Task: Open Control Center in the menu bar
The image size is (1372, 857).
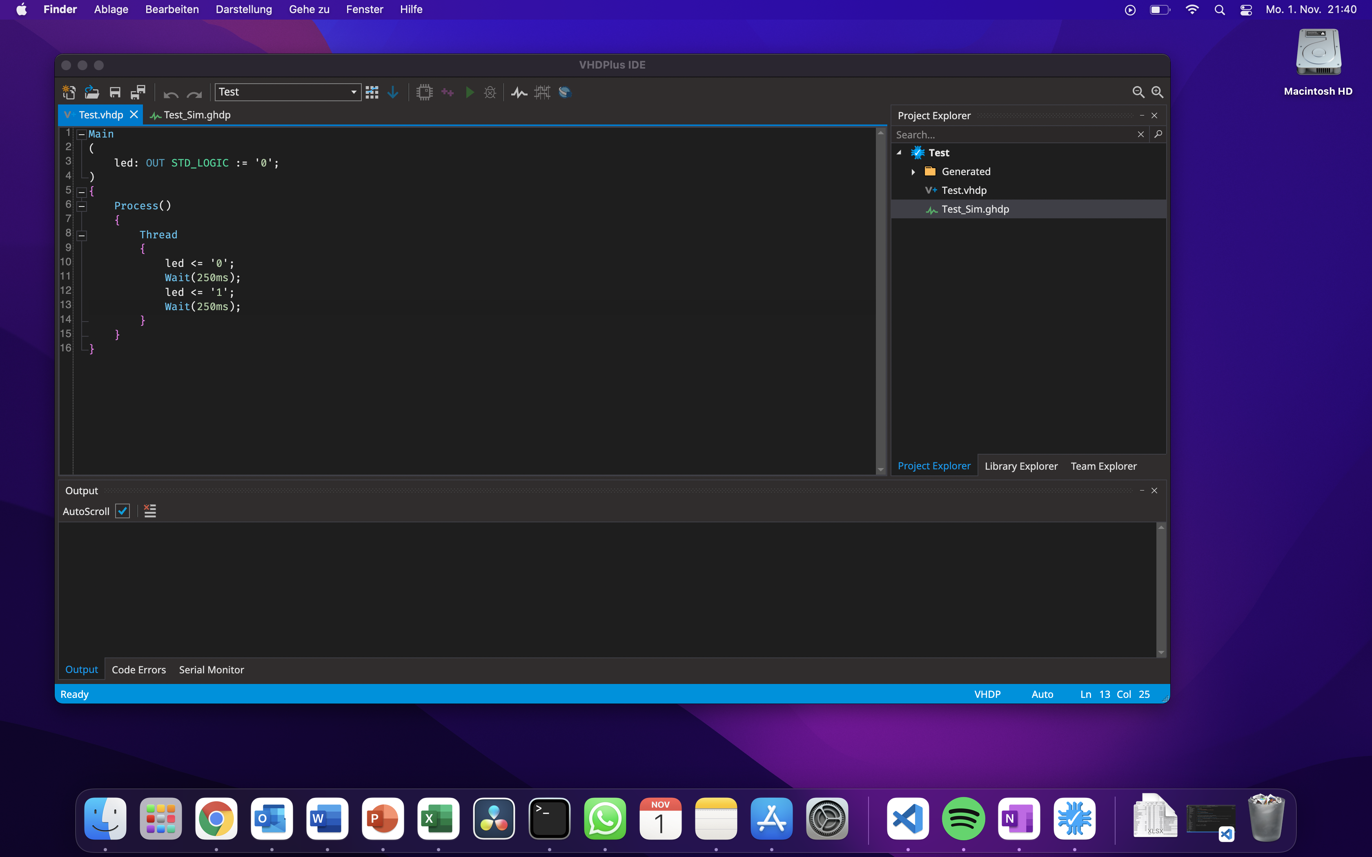Action: [1245, 10]
